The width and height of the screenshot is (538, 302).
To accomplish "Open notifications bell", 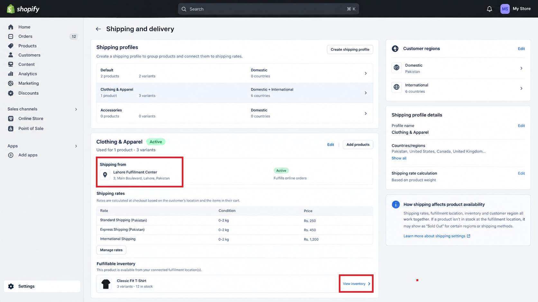I will tap(489, 9).
